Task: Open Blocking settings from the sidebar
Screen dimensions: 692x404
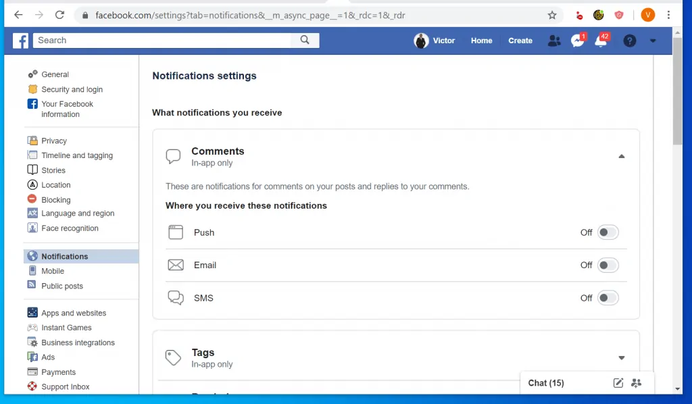Action: point(54,199)
